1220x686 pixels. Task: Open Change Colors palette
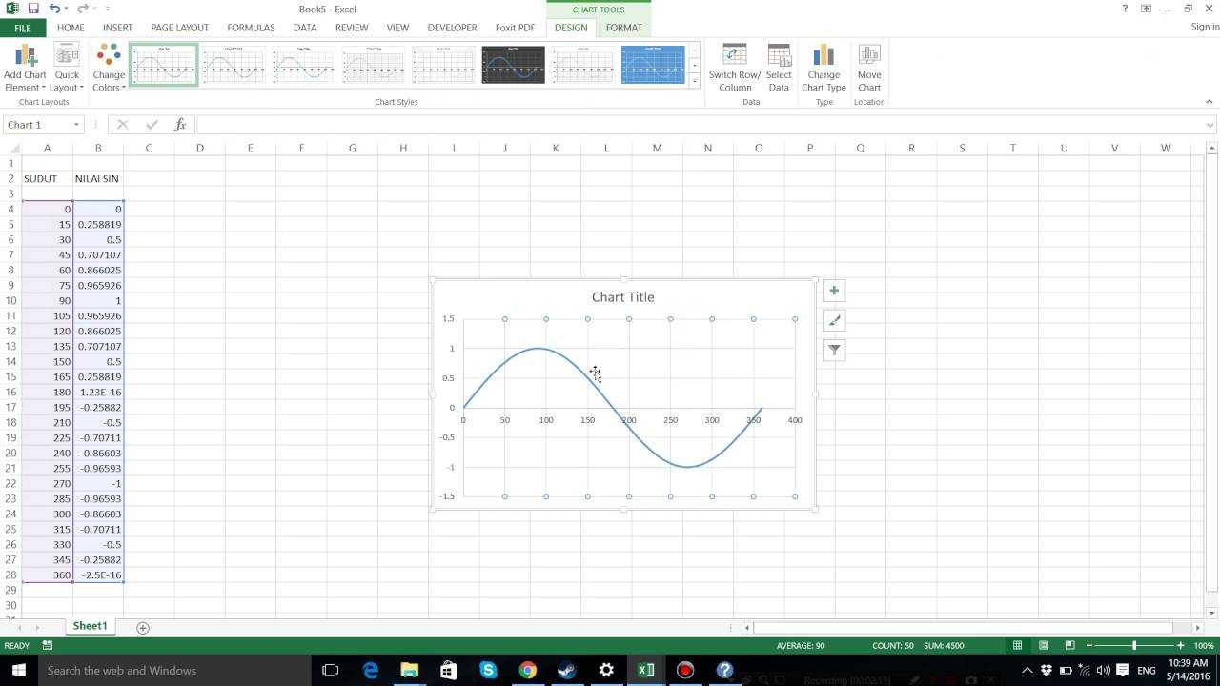(109, 68)
